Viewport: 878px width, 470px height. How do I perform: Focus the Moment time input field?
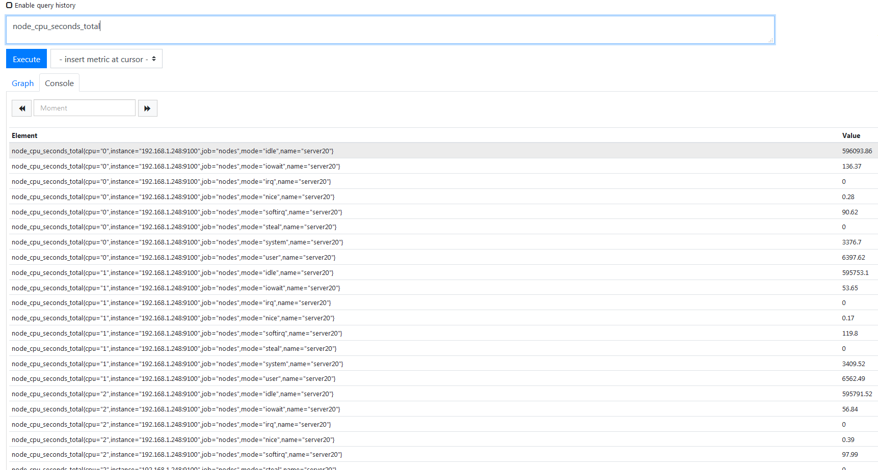(x=85, y=108)
